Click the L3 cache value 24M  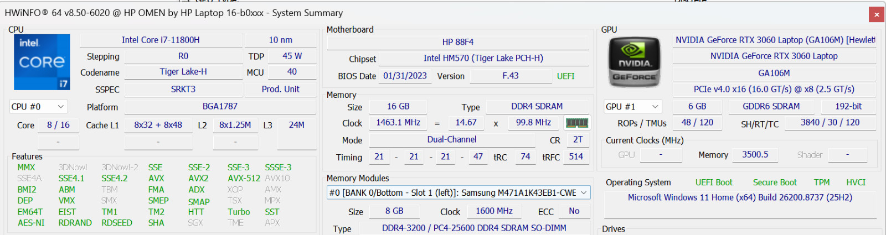point(297,125)
